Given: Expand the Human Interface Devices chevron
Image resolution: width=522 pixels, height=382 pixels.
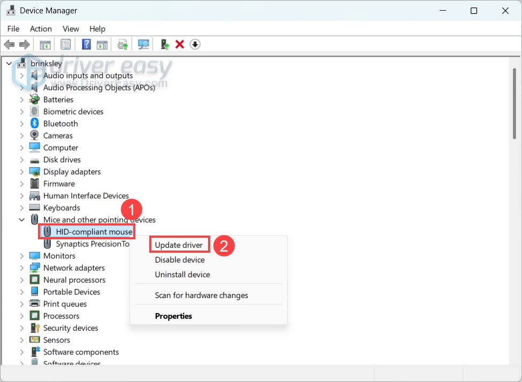Looking at the screenshot, I should coord(21,196).
